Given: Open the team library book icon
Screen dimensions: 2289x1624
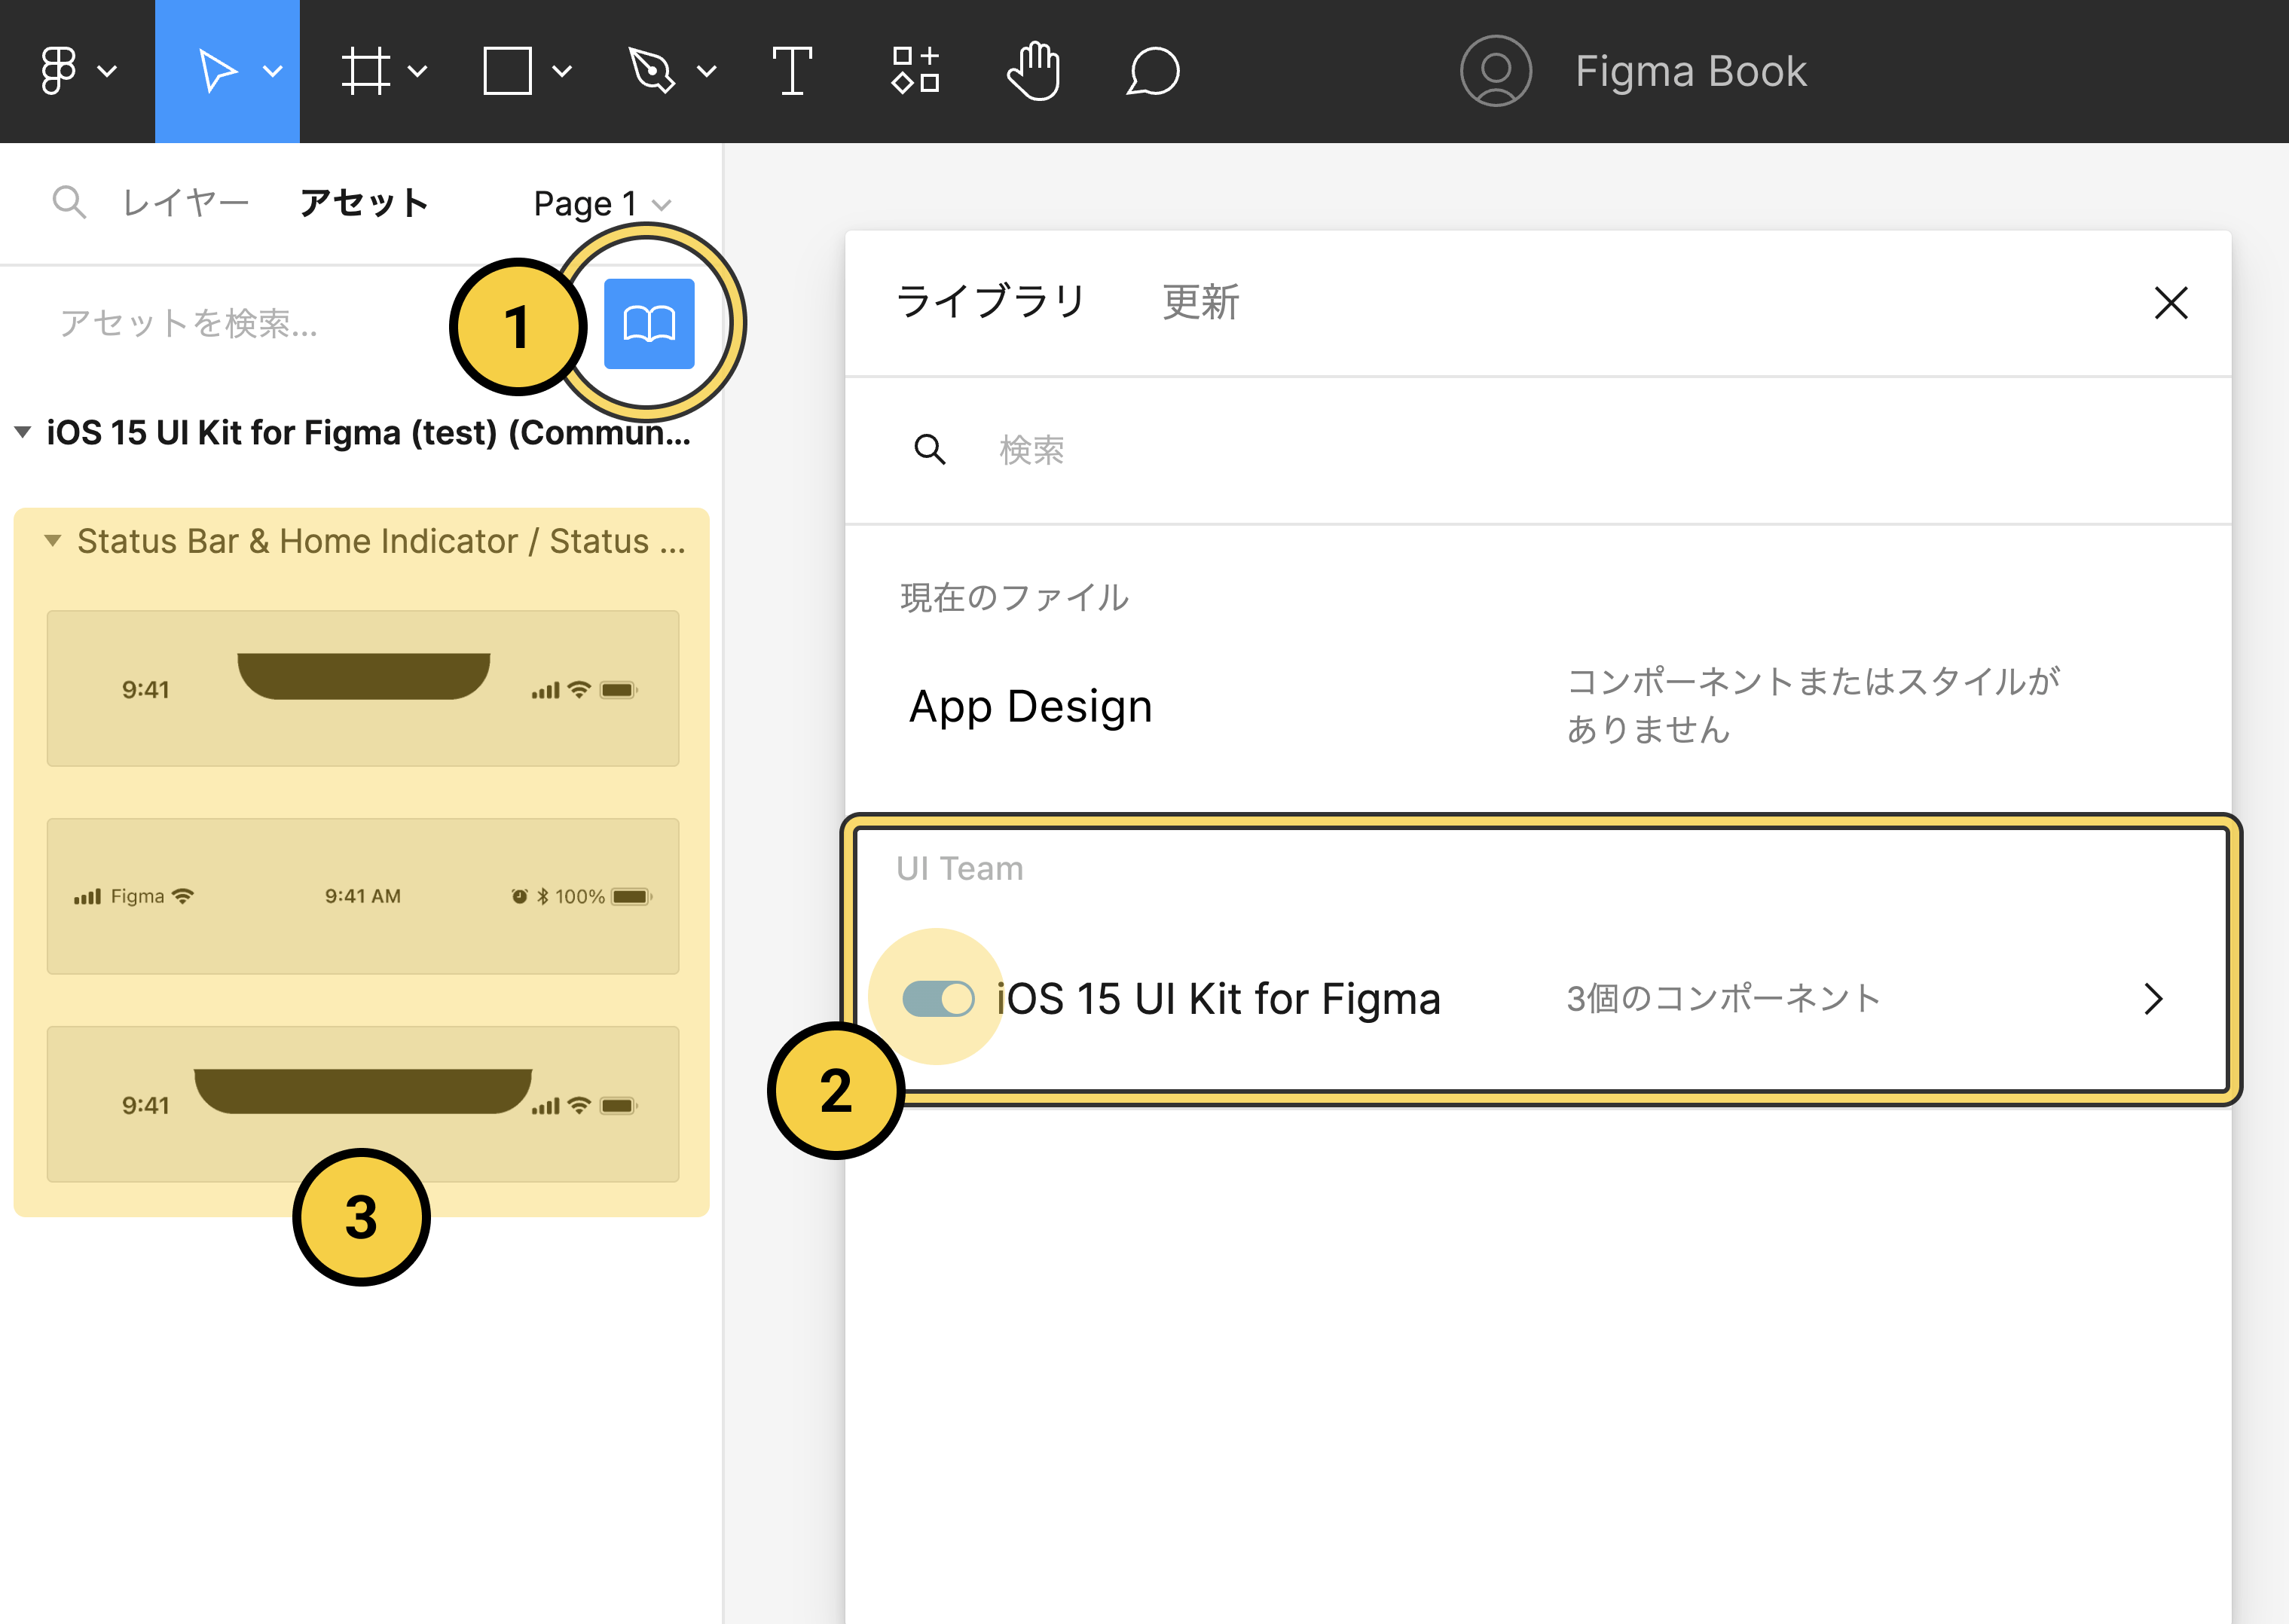Looking at the screenshot, I should (649, 323).
